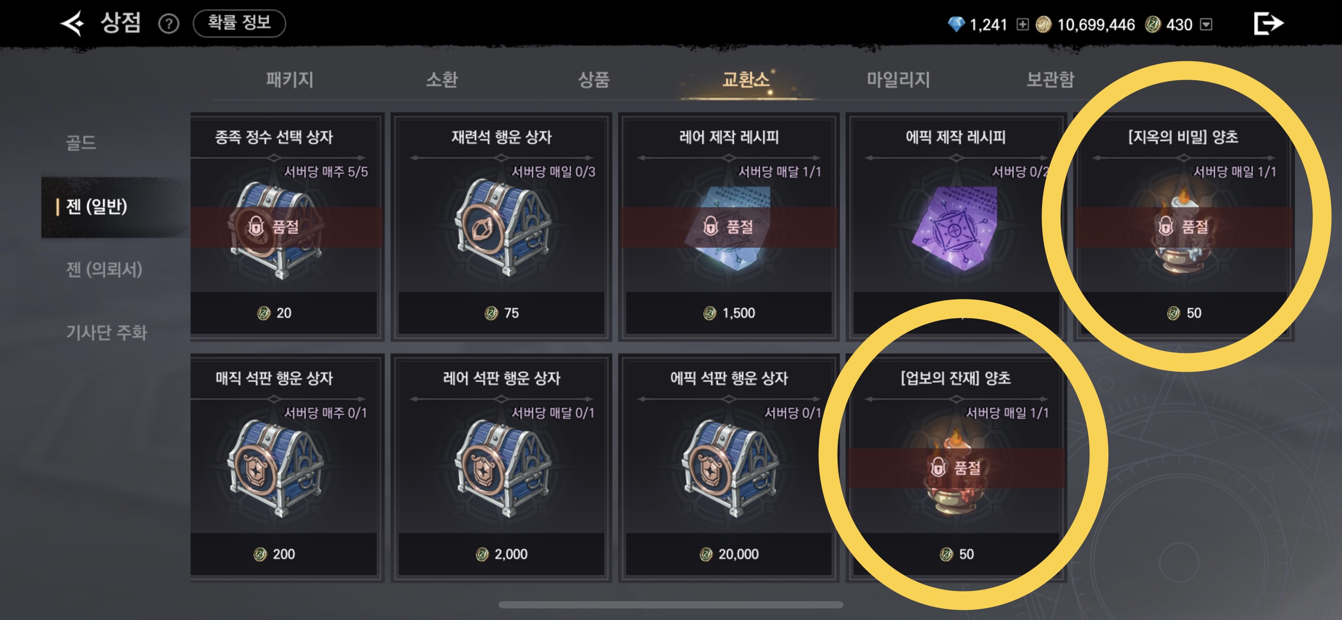The height and width of the screenshot is (620, 1342).
Task: Switch to the 패키지 tab
Action: (290, 79)
